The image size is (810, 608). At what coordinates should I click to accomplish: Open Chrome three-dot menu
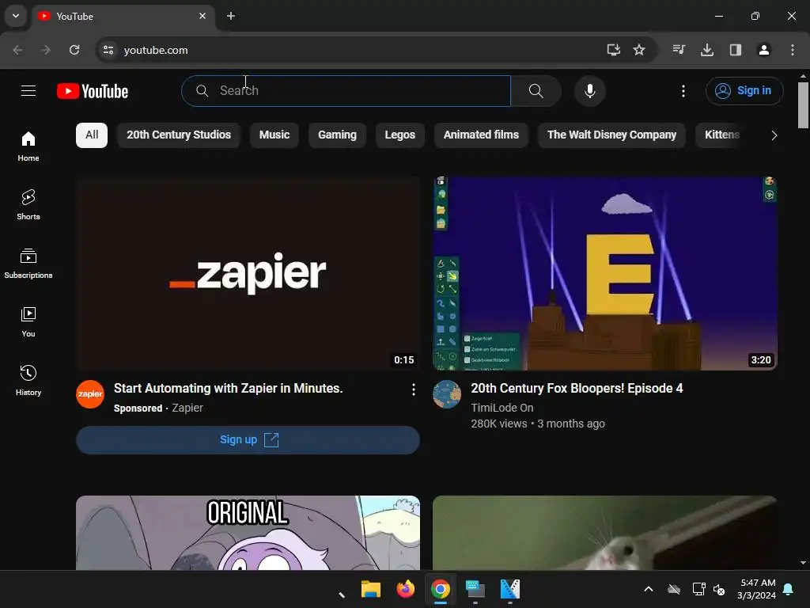coord(793,50)
